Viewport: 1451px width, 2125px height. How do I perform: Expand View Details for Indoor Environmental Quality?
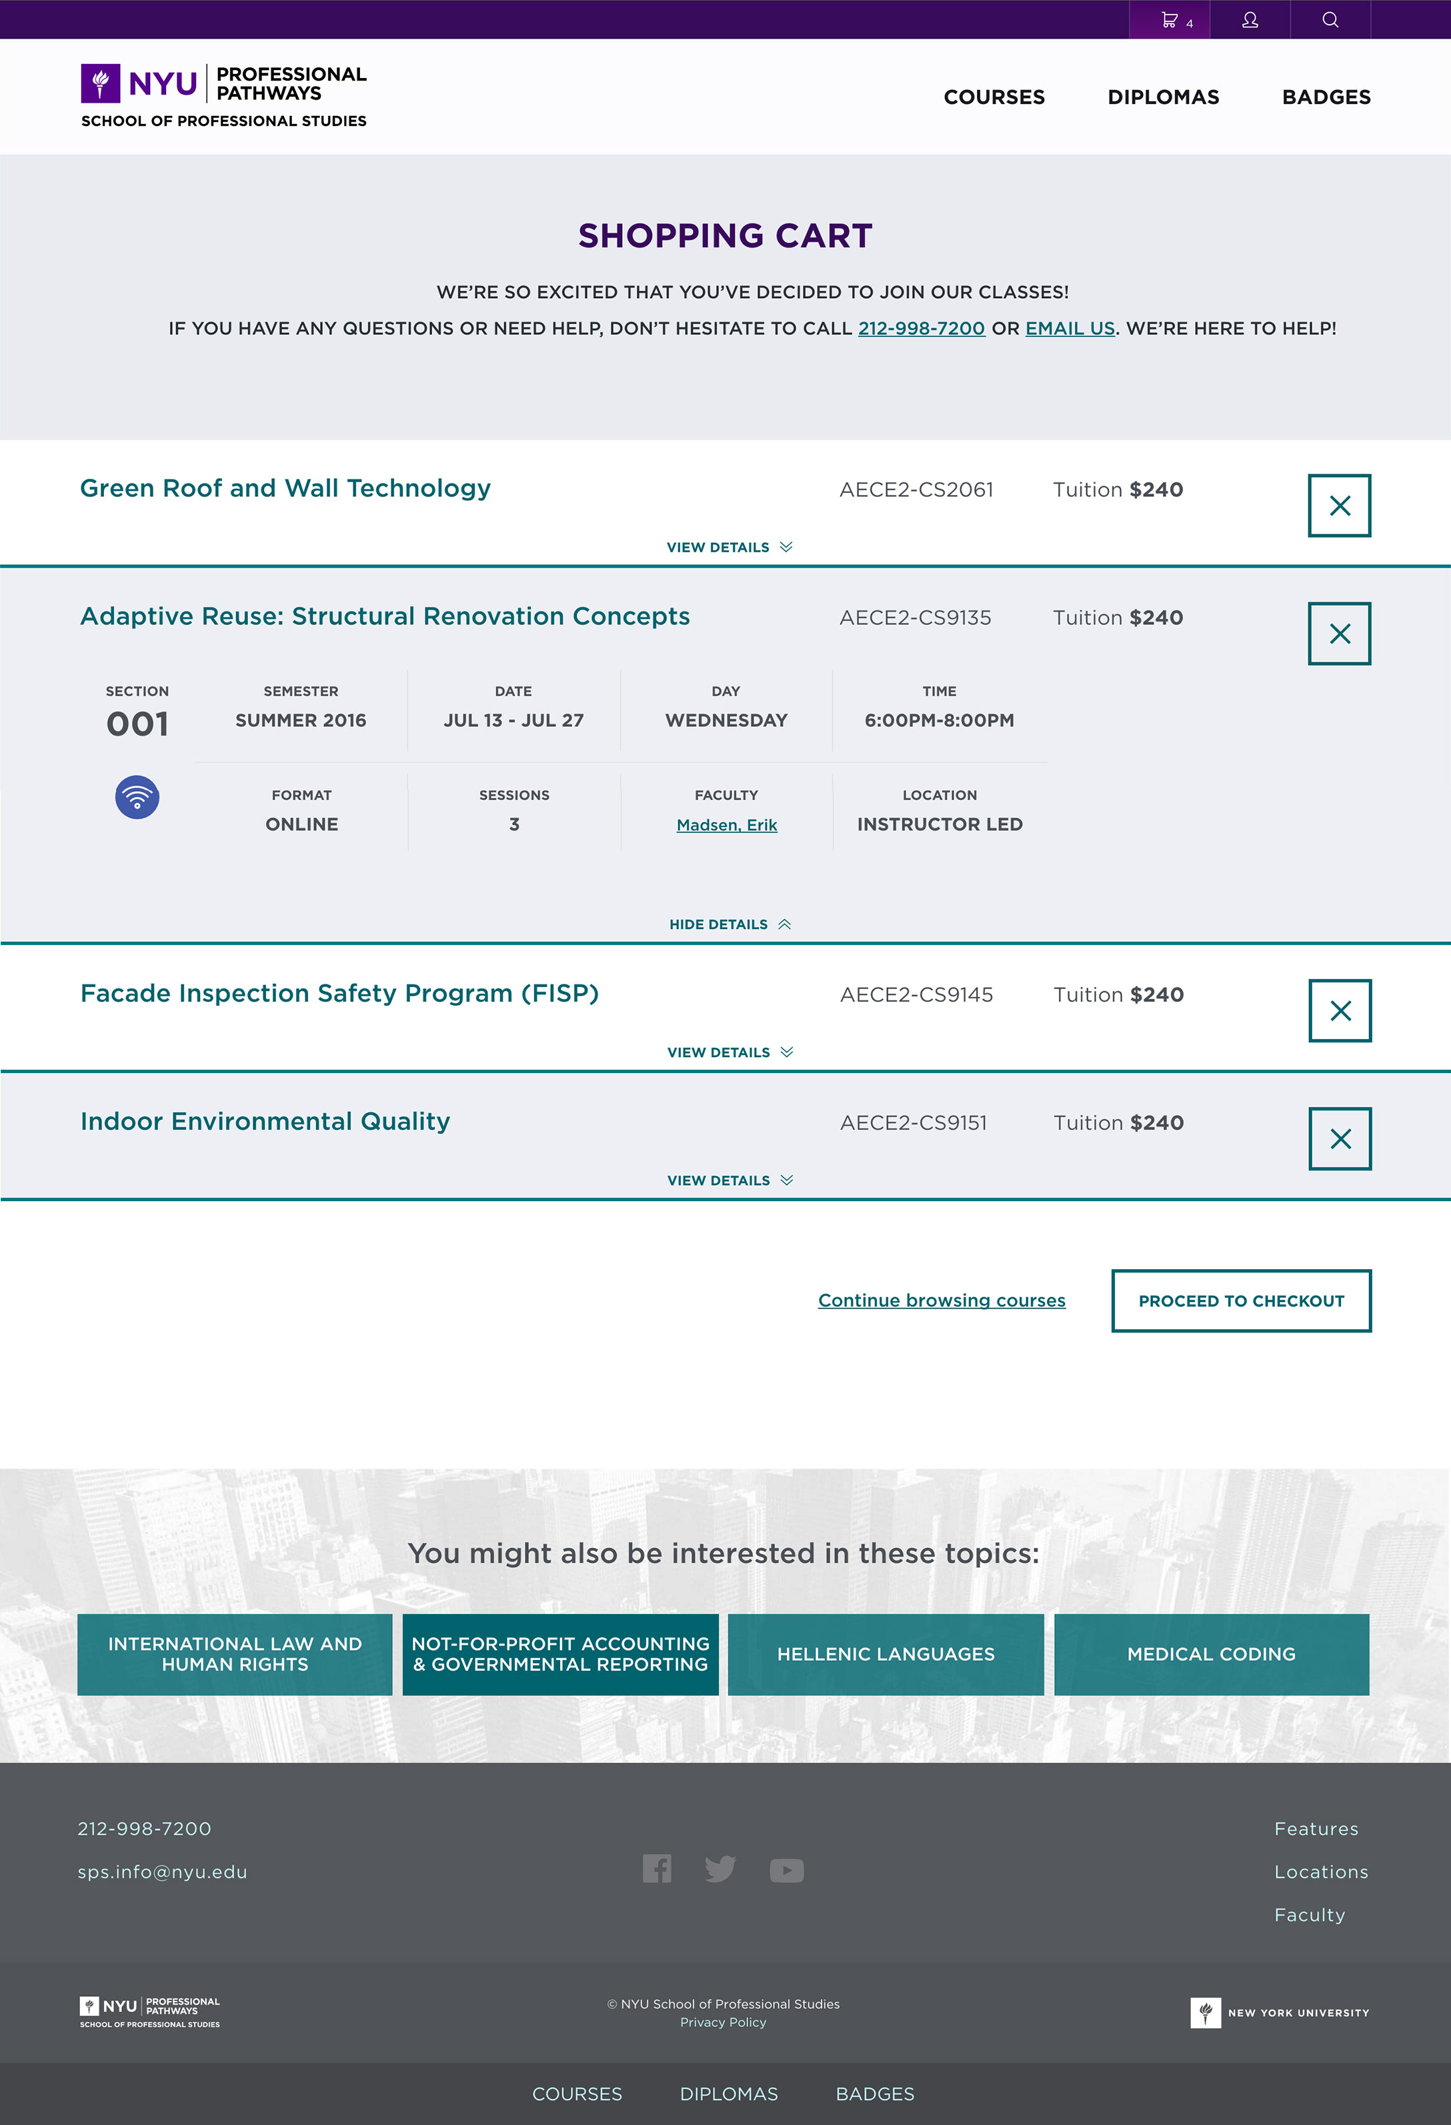[730, 1181]
